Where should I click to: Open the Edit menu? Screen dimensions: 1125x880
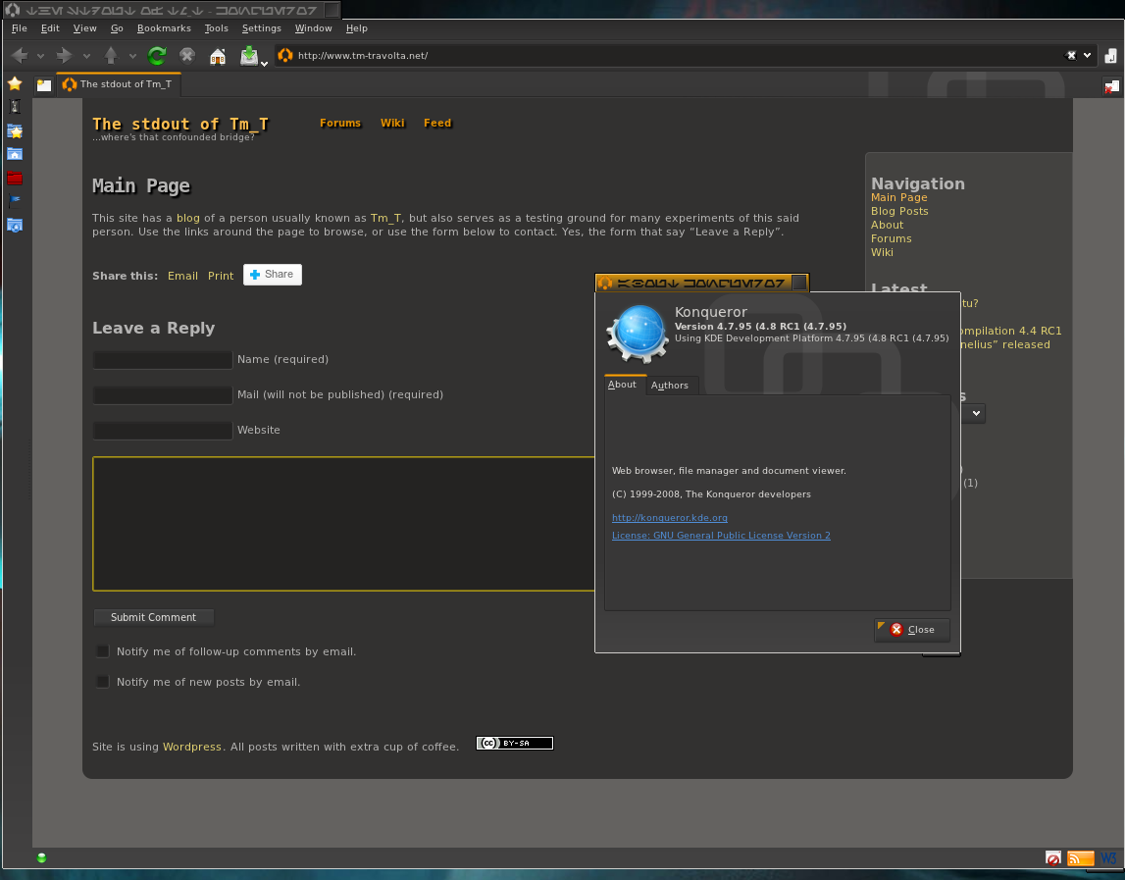(x=50, y=28)
